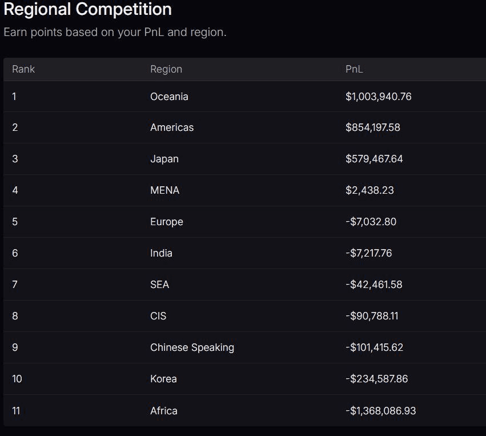
Task: Click Korea's -$234,587.86 PnL value
Action: [376, 379]
